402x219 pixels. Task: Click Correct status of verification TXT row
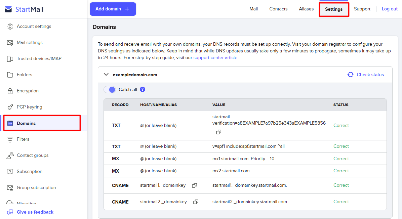click(x=341, y=126)
